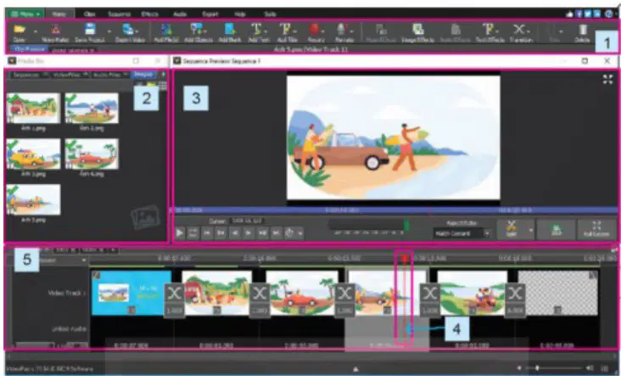Click the thumbs-up like icon

pos(569,14)
